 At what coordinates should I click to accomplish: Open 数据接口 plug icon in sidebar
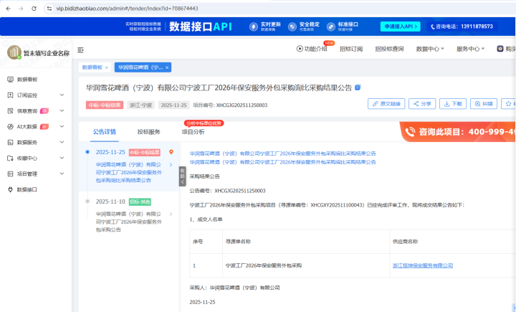click(10, 190)
